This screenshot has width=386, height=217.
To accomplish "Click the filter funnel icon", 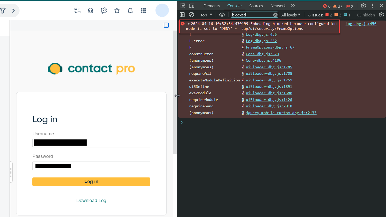I will pos(3,11).
